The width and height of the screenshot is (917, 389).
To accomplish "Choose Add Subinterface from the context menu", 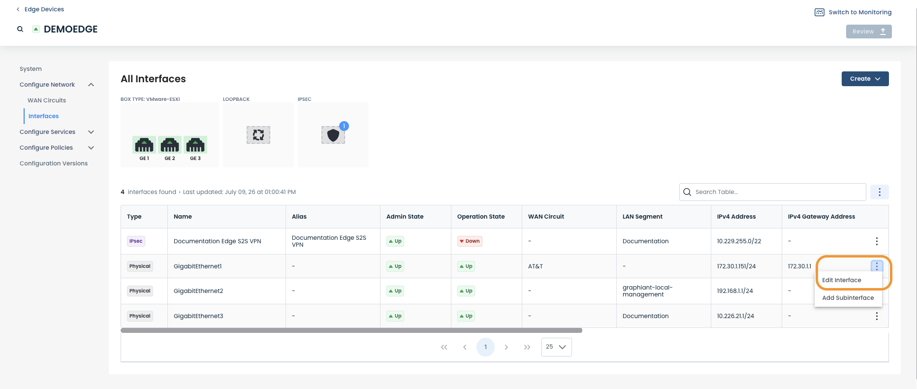I will coord(848,298).
